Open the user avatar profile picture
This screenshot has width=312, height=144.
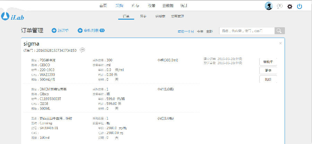pyautogui.click(x=269, y=6)
